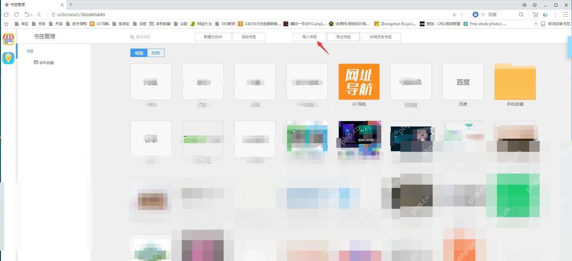Open the hamburger main menu
Image resolution: width=572 pixels, height=261 pixels.
point(565,15)
